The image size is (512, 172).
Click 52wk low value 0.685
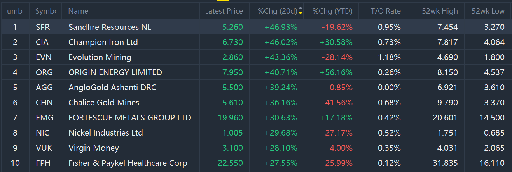(x=494, y=133)
